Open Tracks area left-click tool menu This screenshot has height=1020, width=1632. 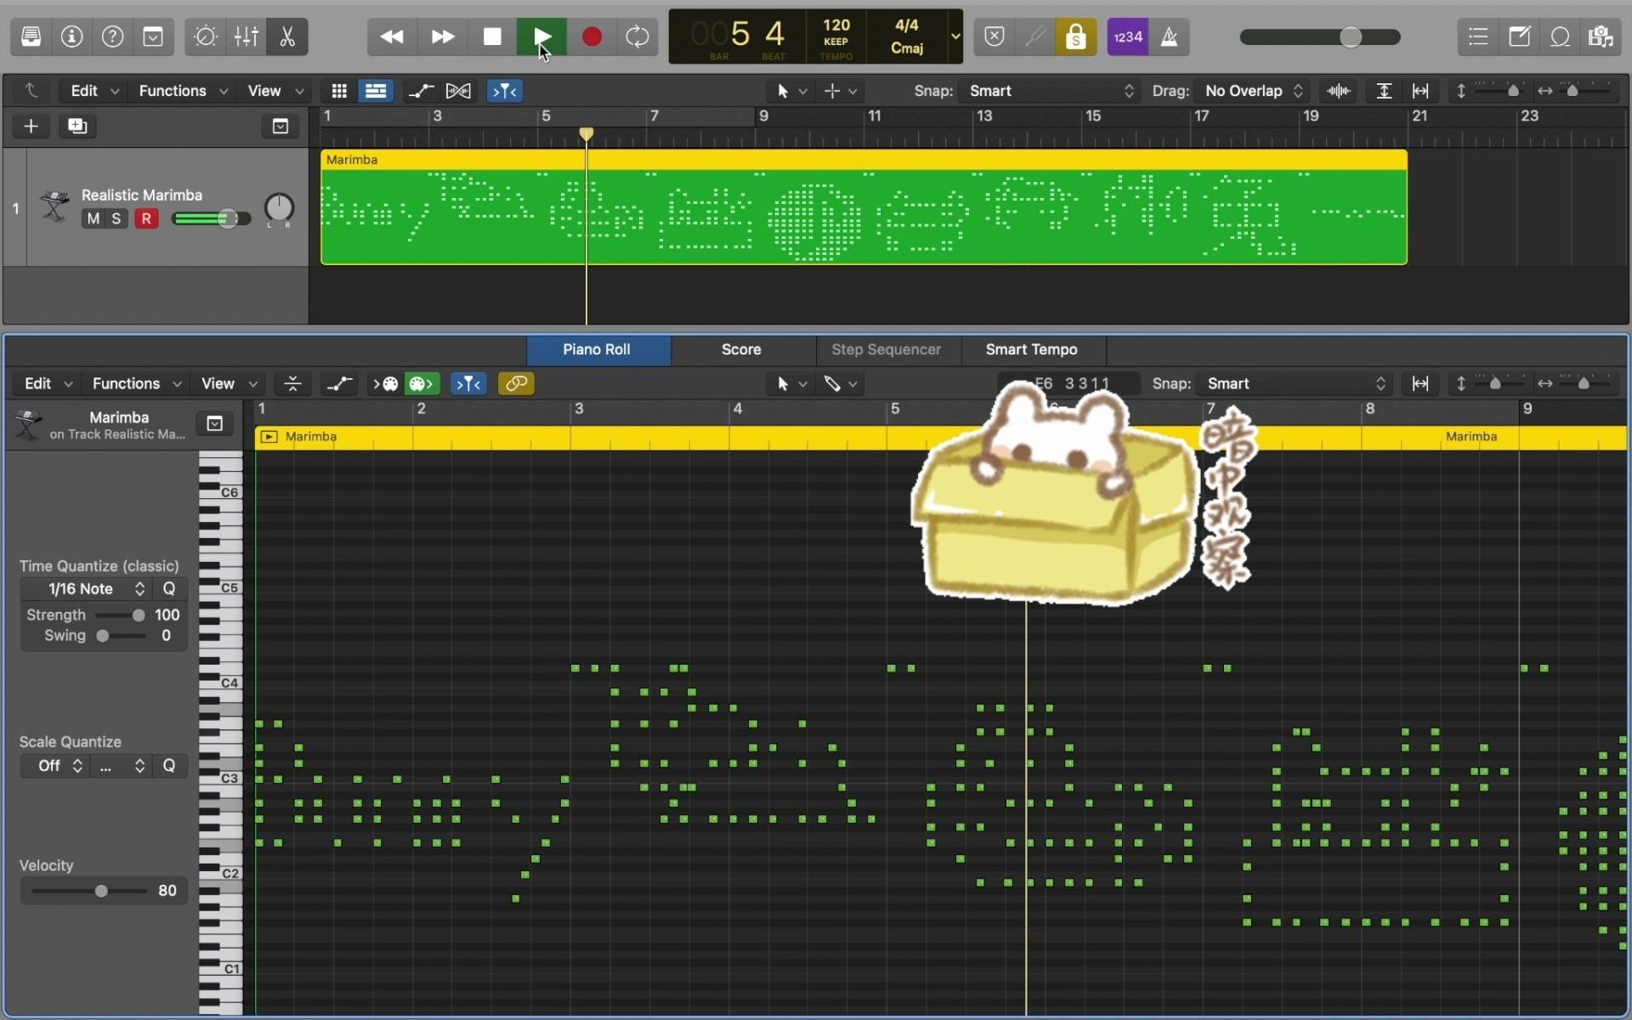(x=791, y=91)
